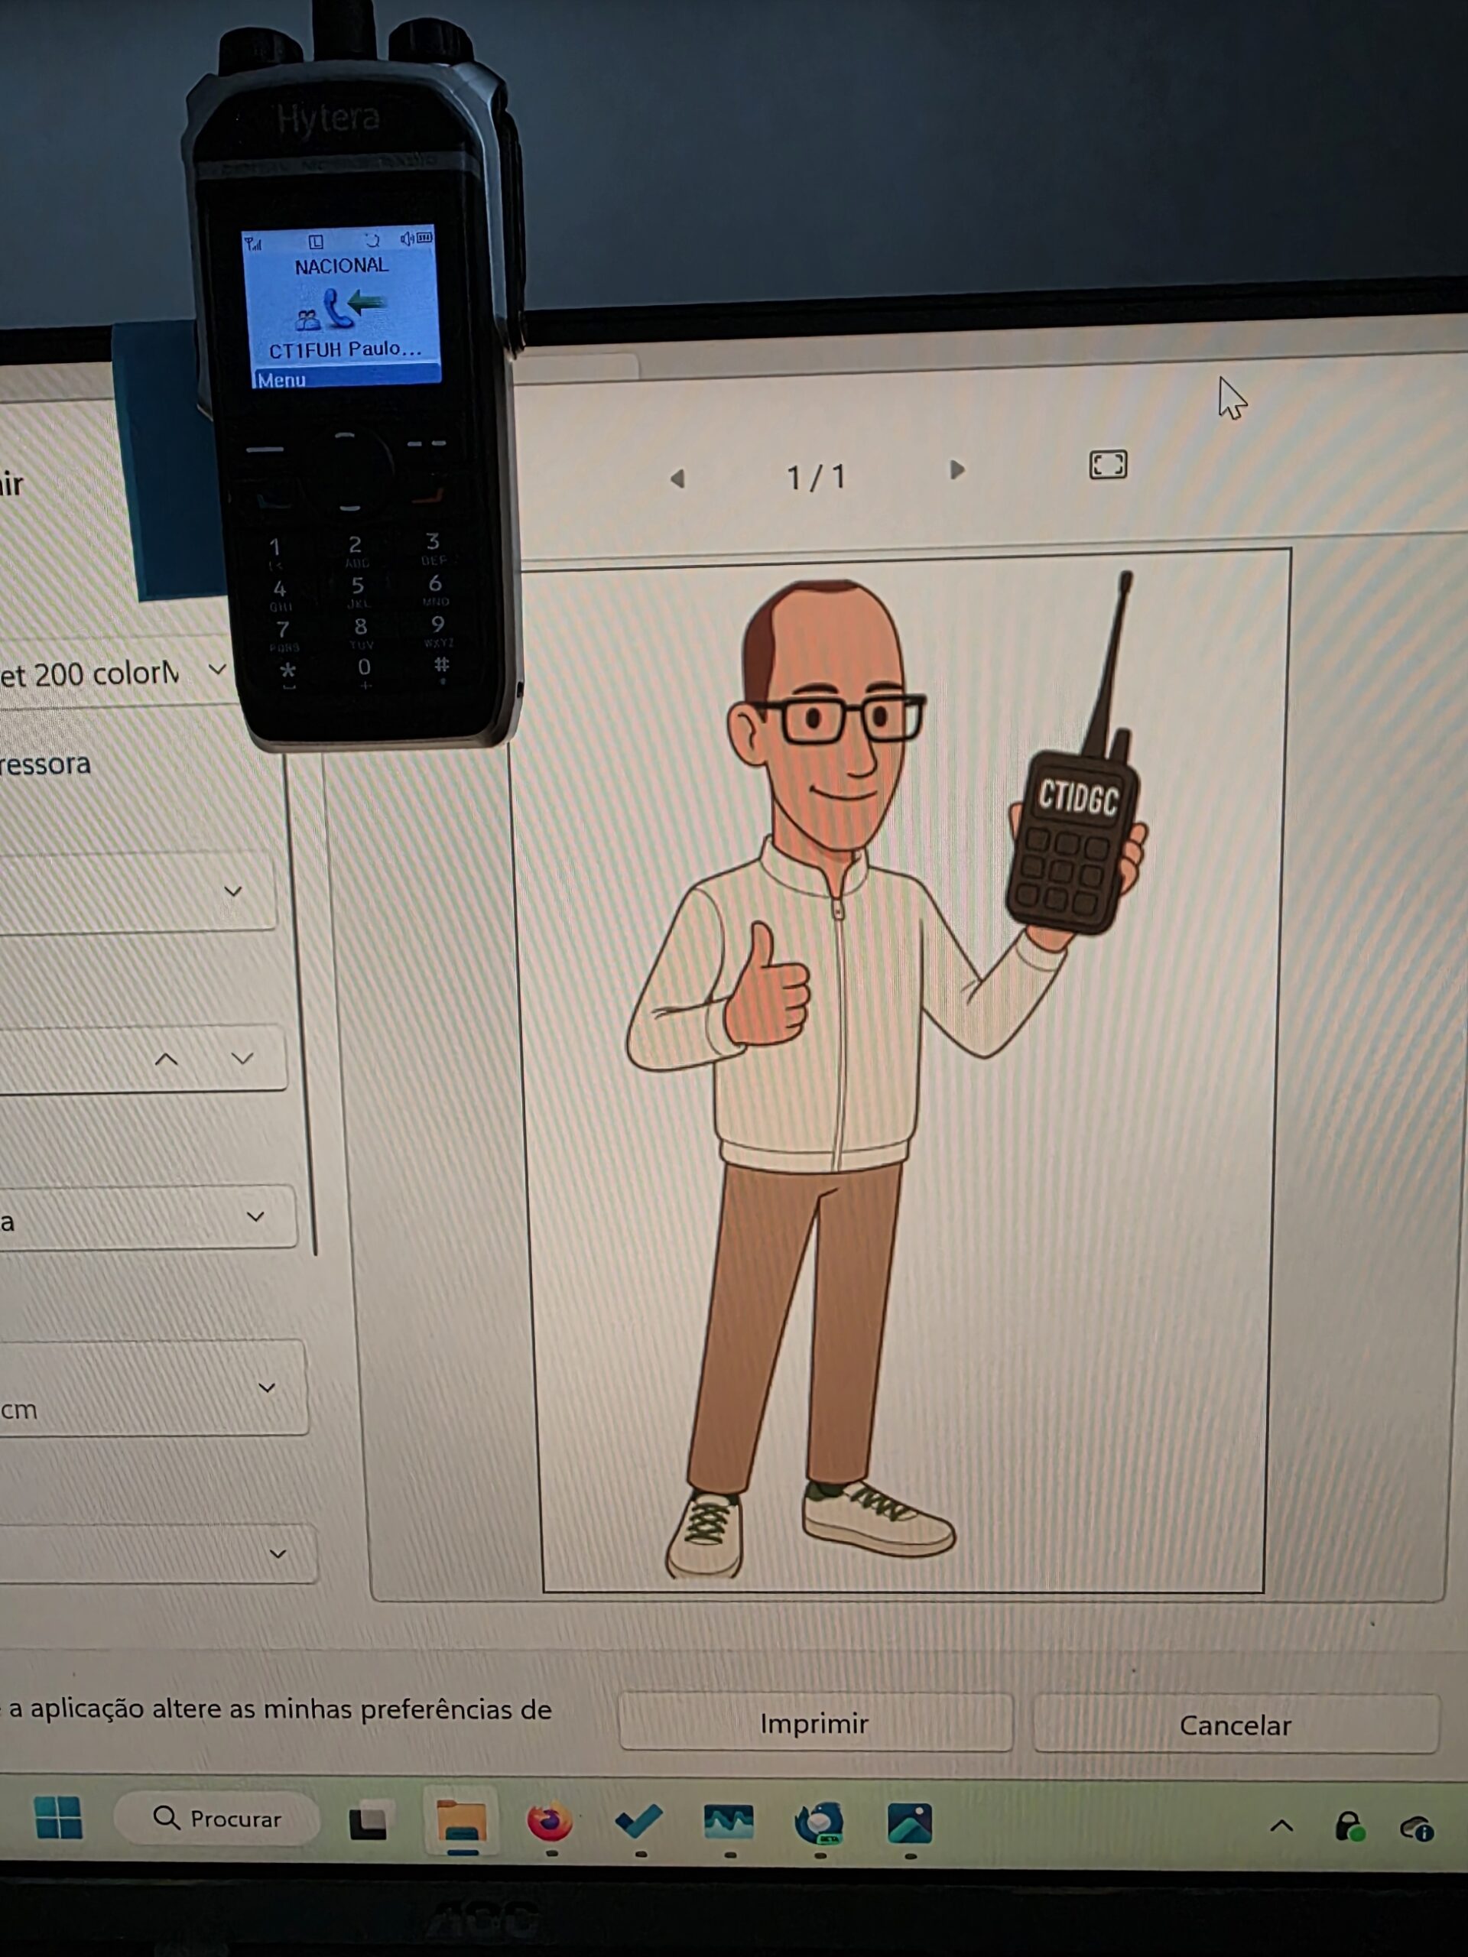Show hidden system tray icons chevron

pos(1281,1826)
